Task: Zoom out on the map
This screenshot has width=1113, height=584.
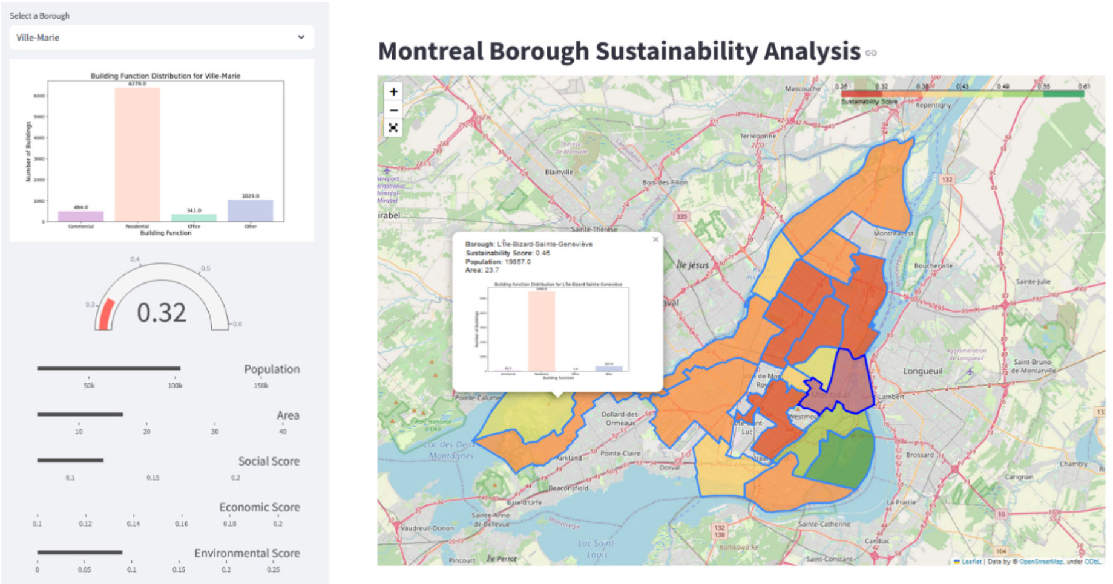Action: [393, 110]
